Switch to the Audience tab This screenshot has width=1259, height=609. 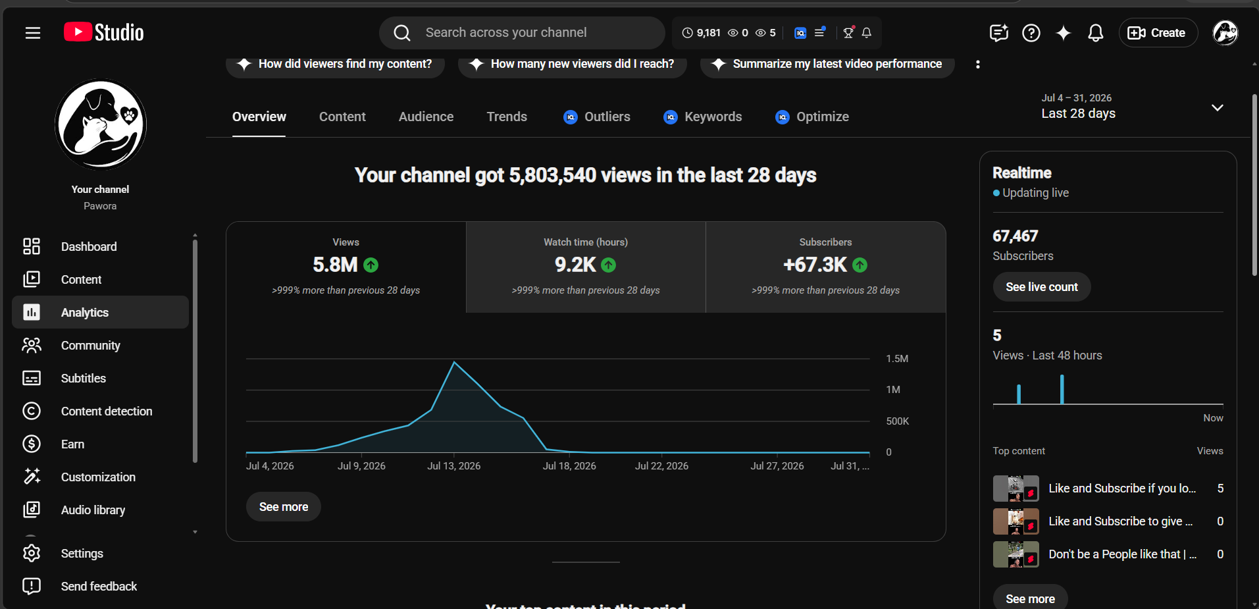tap(426, 117)
